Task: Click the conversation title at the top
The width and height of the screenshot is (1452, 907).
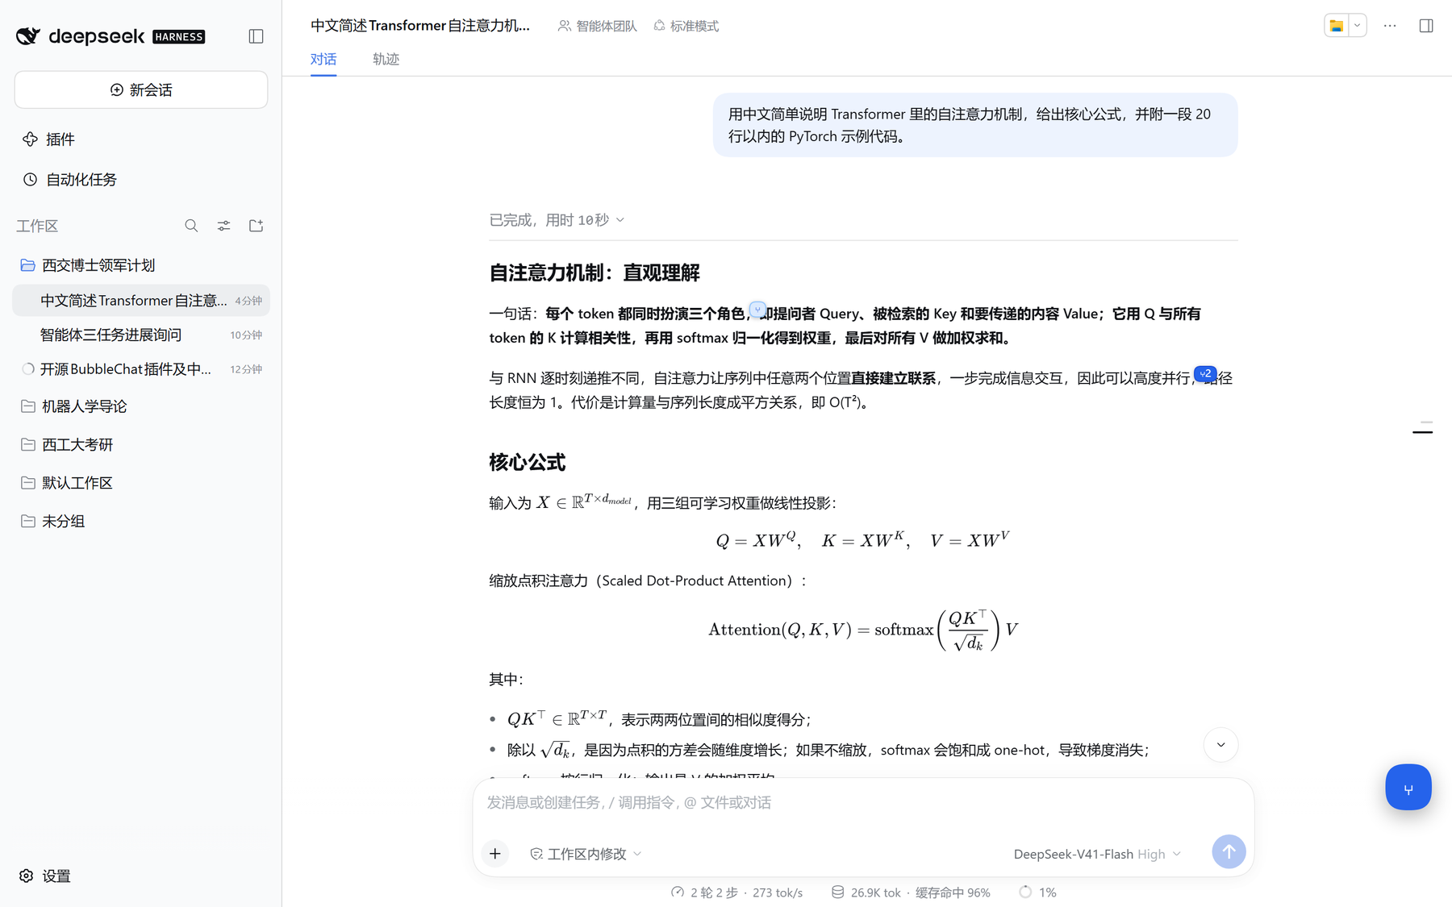Action: click(420, 26)
